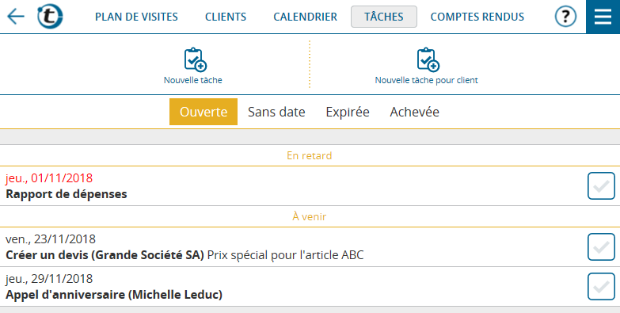Open the Comptes rendus tab
The image size is (620, 313).
pos(477,17)
